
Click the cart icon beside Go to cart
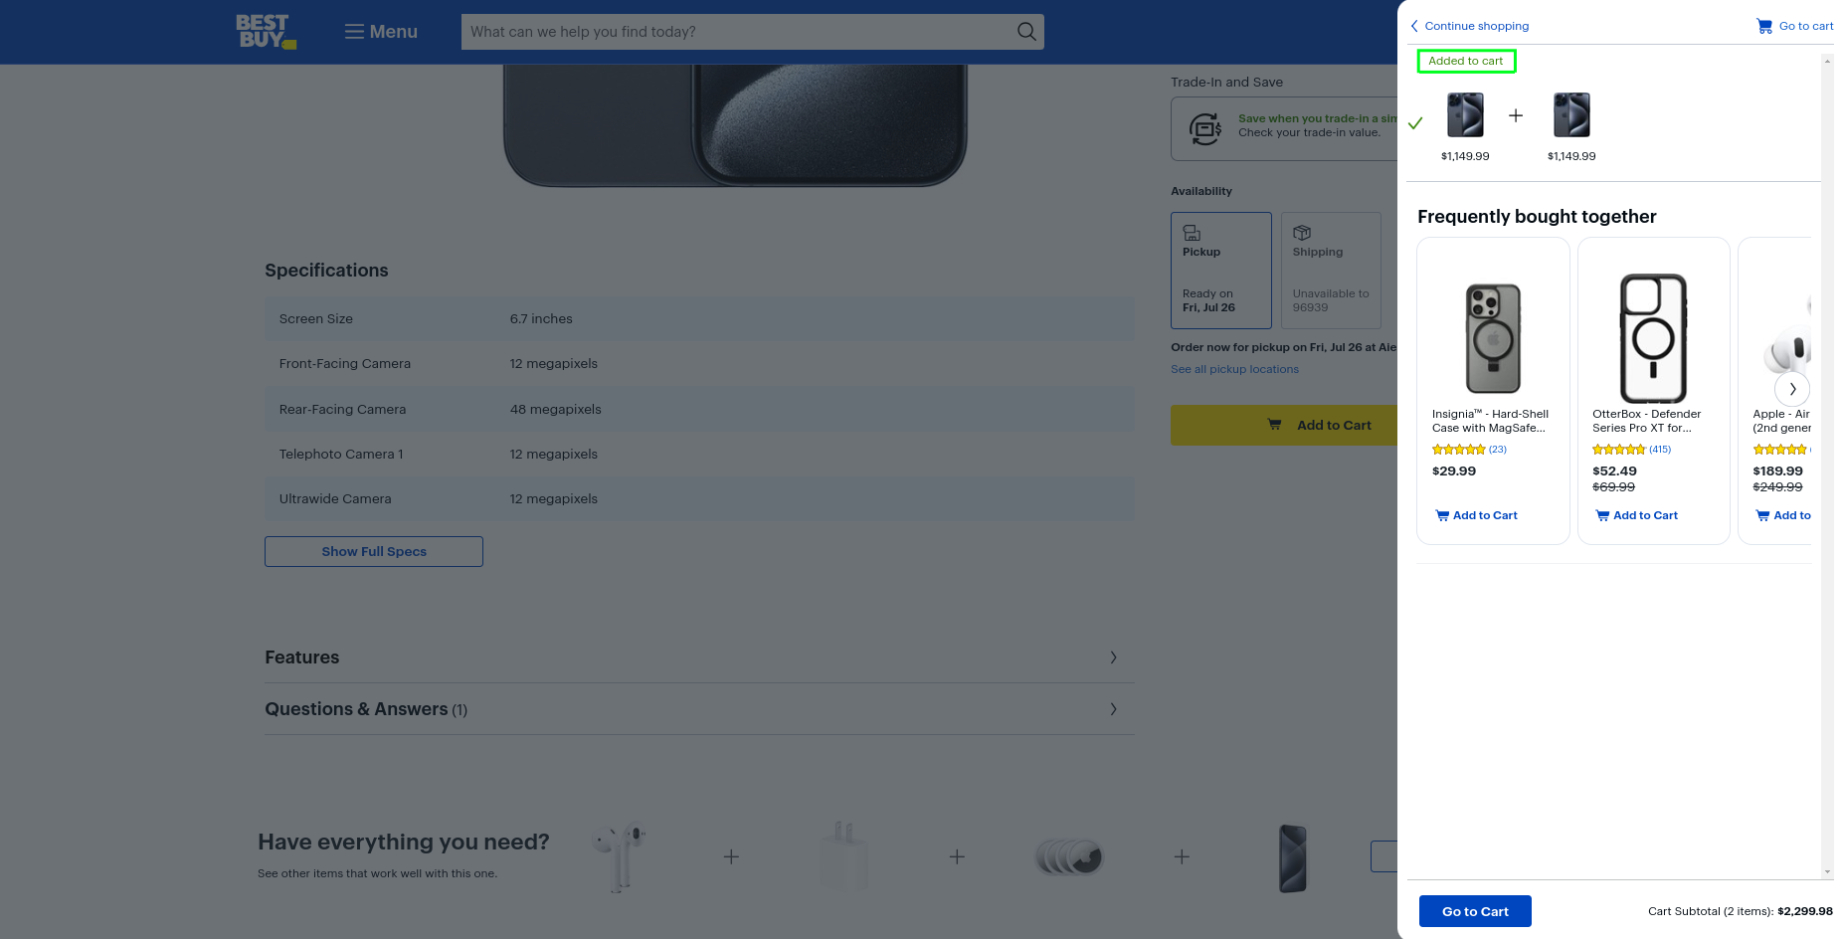(x=1764, y=27)
